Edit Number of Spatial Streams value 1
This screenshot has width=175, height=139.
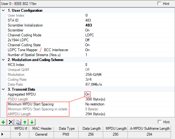click(x=86, y=55)
